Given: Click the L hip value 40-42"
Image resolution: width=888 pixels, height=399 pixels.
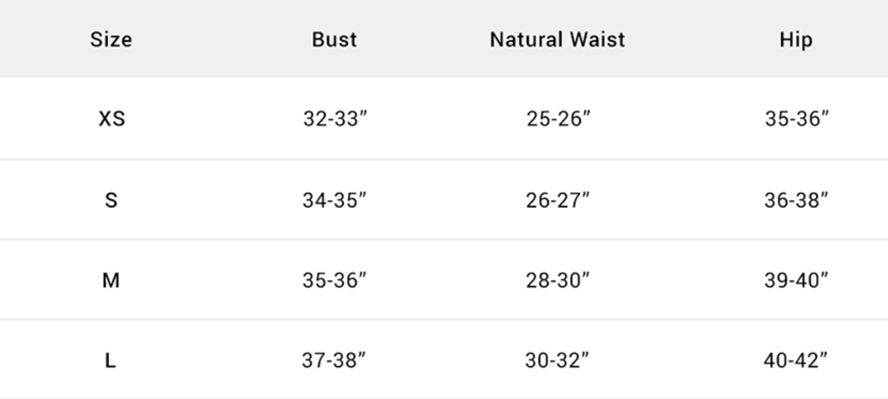Looking at the screenshot, I should (x=795, y=361).
